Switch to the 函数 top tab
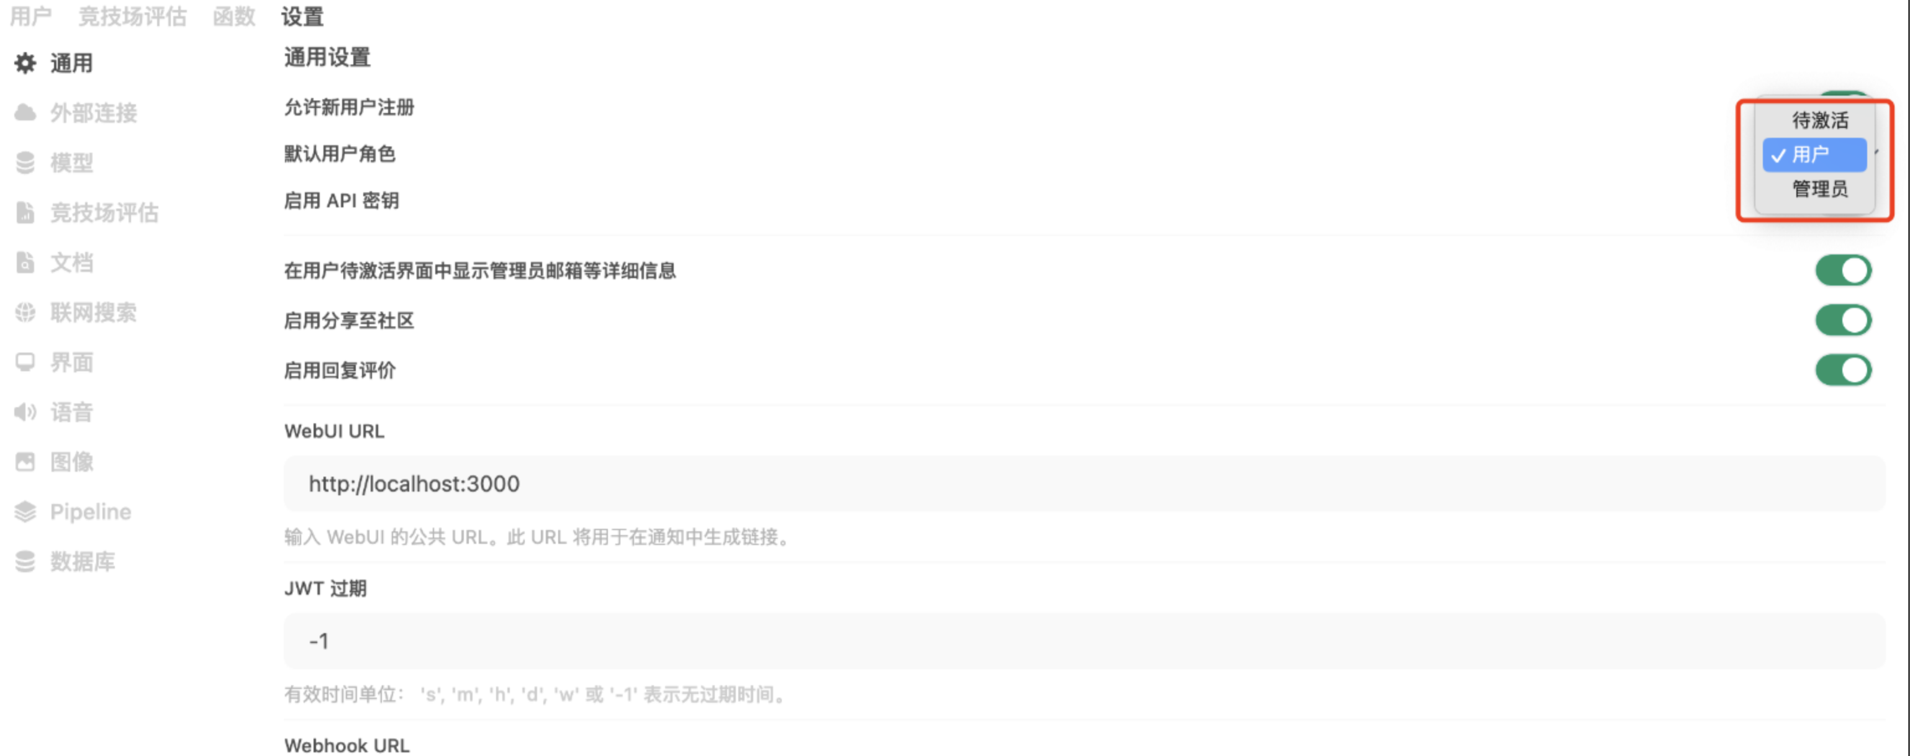Screen dimensions: 1910x756 click(234, 16)
